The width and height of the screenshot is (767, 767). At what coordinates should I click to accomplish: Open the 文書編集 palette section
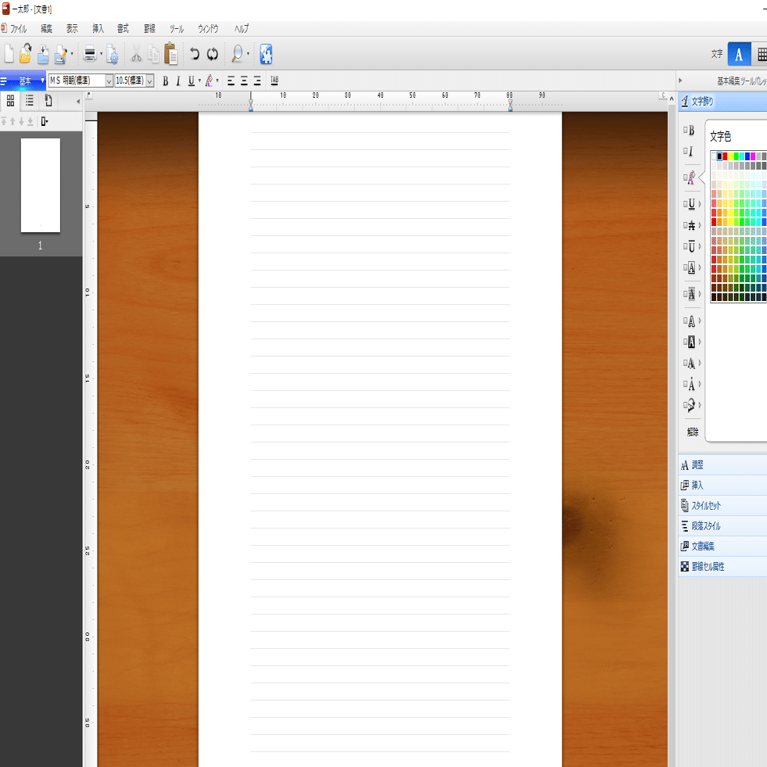(722, 546)
